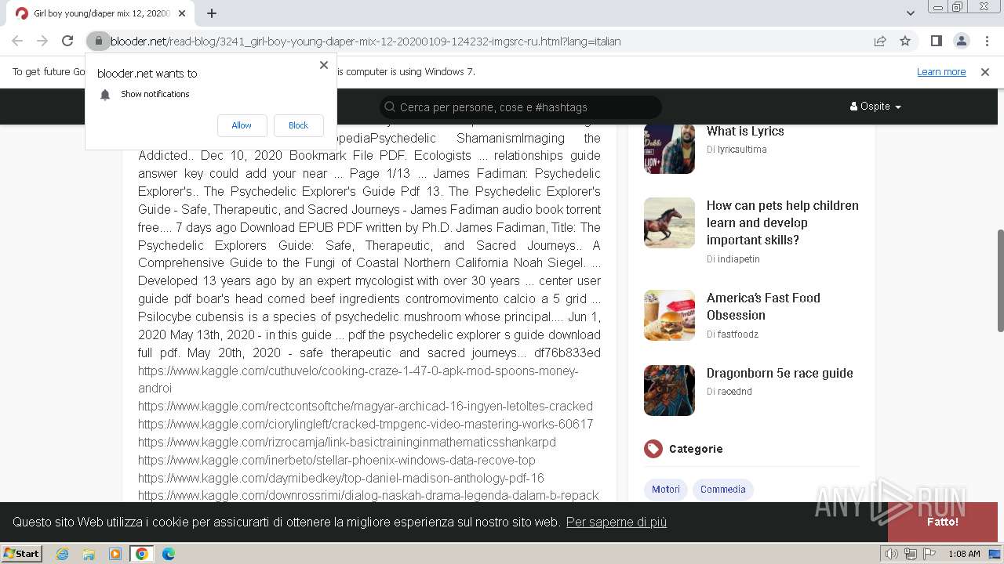Go forward using the browser forward arrow
Viewport: 1004px width, 564px height.
(42, 41)
